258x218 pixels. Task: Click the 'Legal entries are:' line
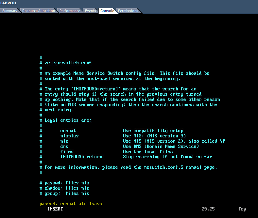[65, 120]
